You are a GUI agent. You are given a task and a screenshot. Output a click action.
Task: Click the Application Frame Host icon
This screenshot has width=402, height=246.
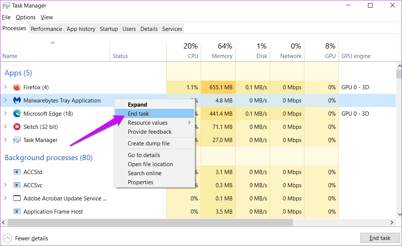[17, 211]
